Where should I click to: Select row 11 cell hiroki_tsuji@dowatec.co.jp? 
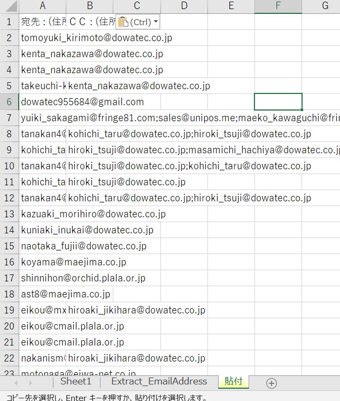90,182
